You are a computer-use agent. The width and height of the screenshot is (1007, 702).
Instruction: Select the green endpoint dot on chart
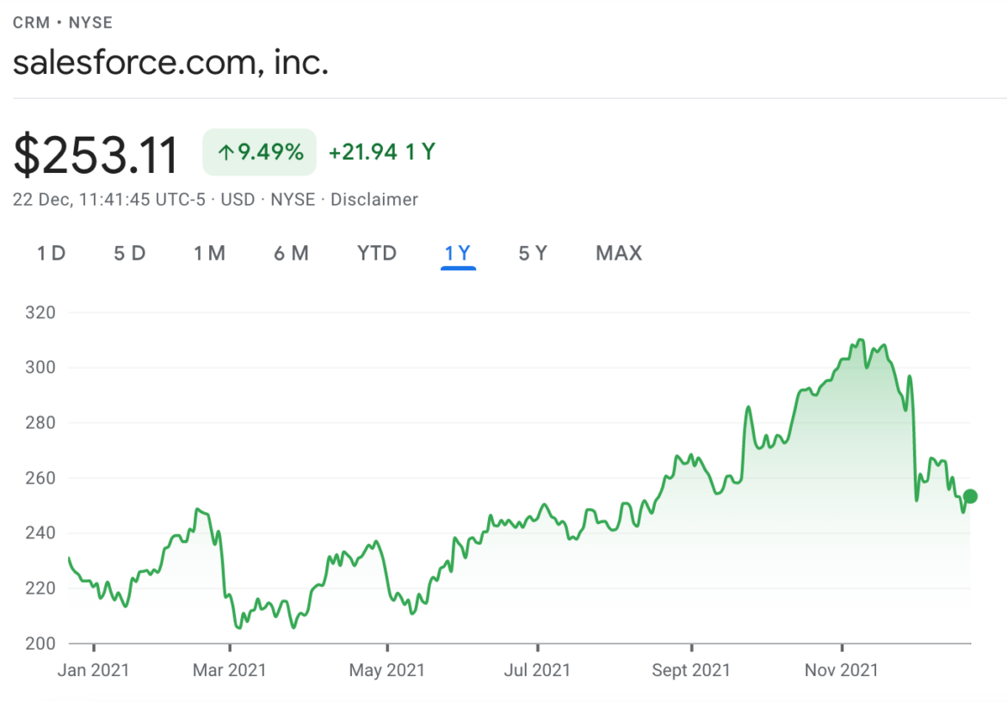(x=968, y=496)
